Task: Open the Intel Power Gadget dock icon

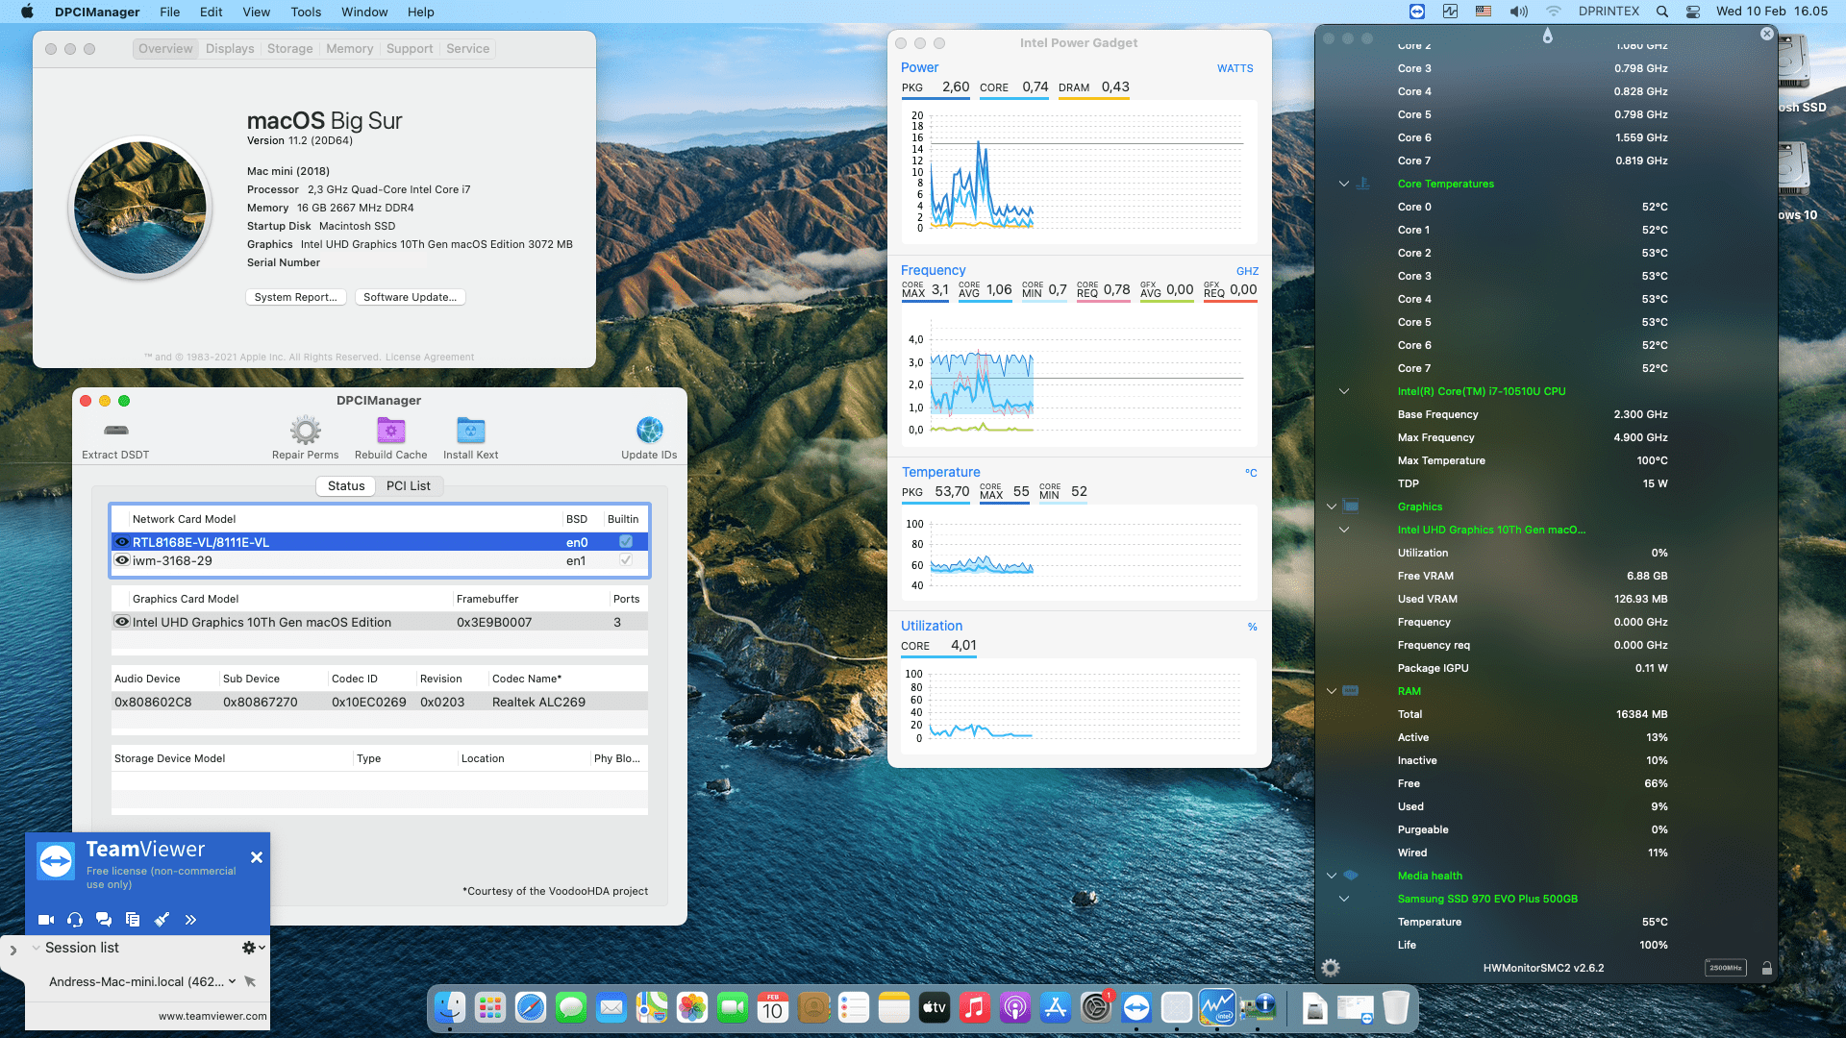Action: pos(1218,1008)
